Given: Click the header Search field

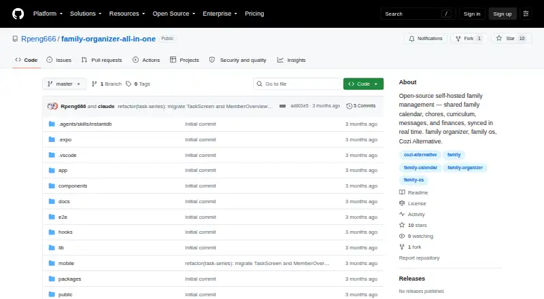Looking at the screenshot, I should tap(418, 14).
